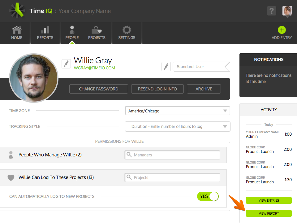This screenshot has height=223, width=297.
Task: Click the green Add Entry plus icon
Action: tap(282, 30)
